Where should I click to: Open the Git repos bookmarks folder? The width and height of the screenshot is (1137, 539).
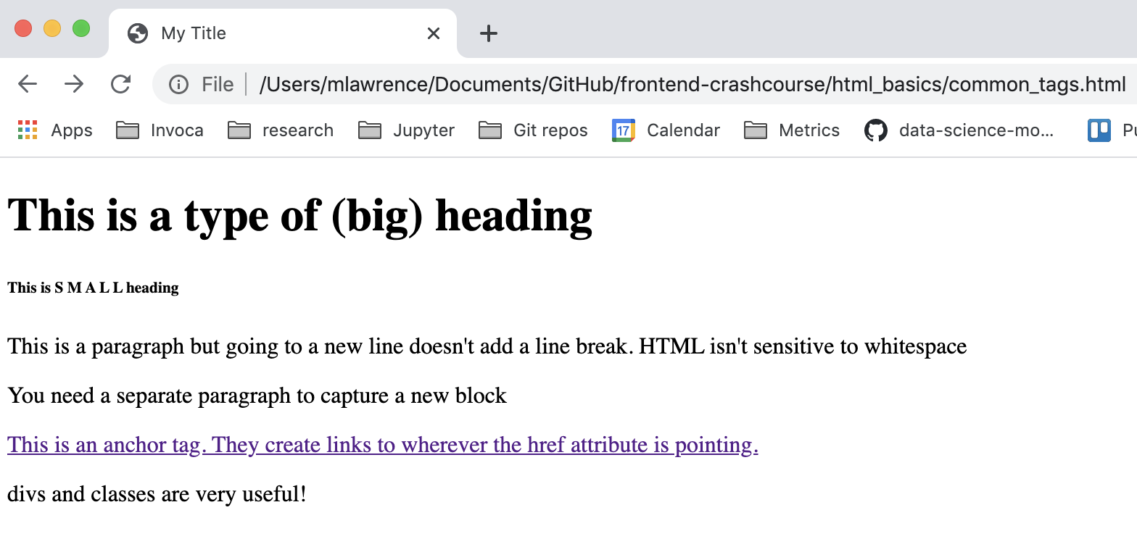point(533,130)
